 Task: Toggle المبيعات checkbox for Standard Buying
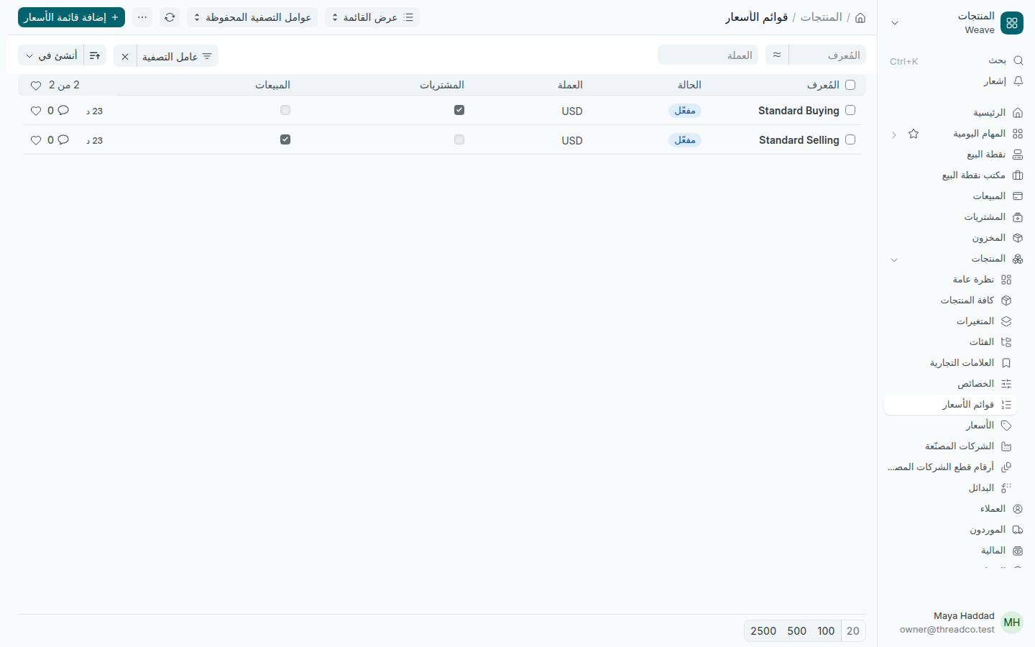coord(285,110)
